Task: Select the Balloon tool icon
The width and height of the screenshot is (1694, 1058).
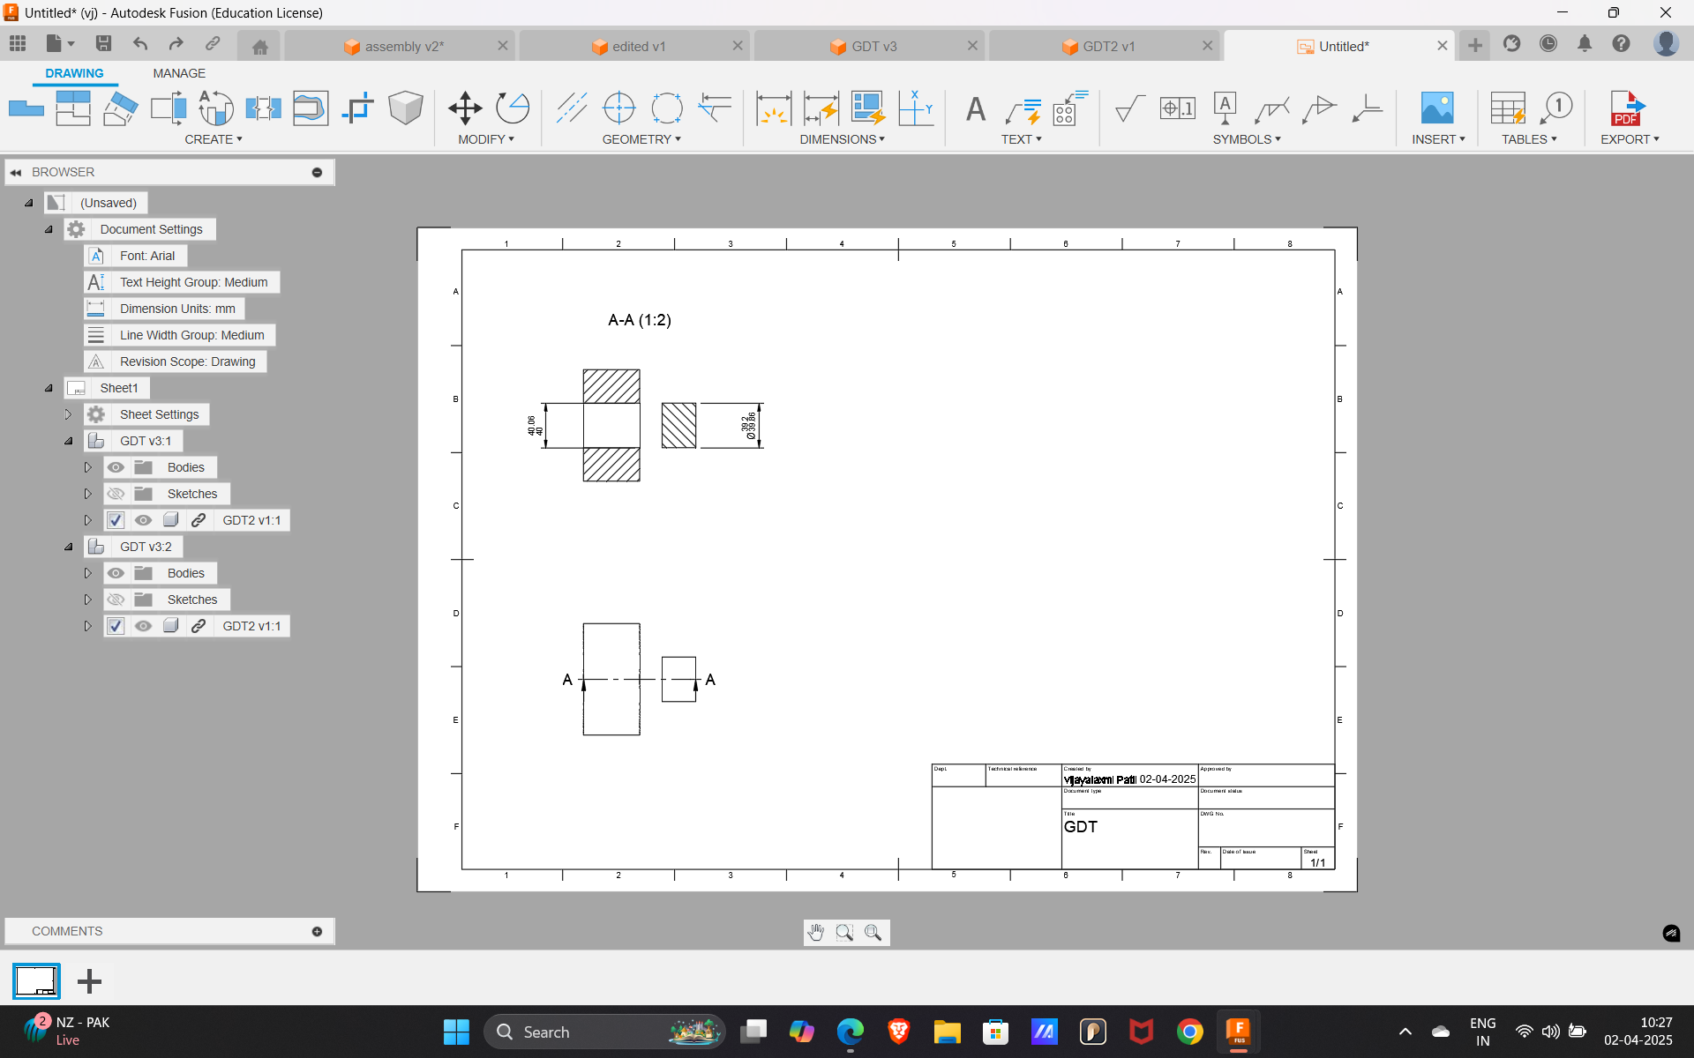Action: [1555, 108]
